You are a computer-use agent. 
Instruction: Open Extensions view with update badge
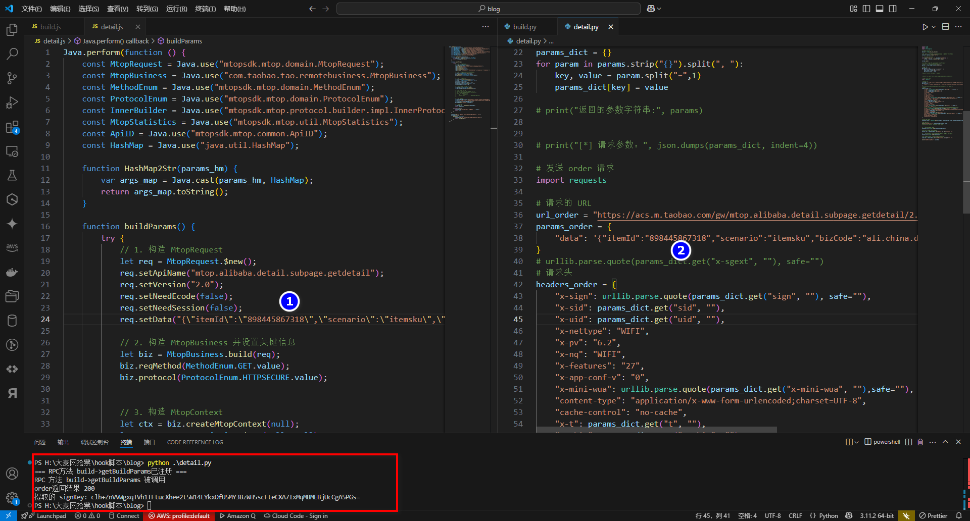(x=12, y=127)
